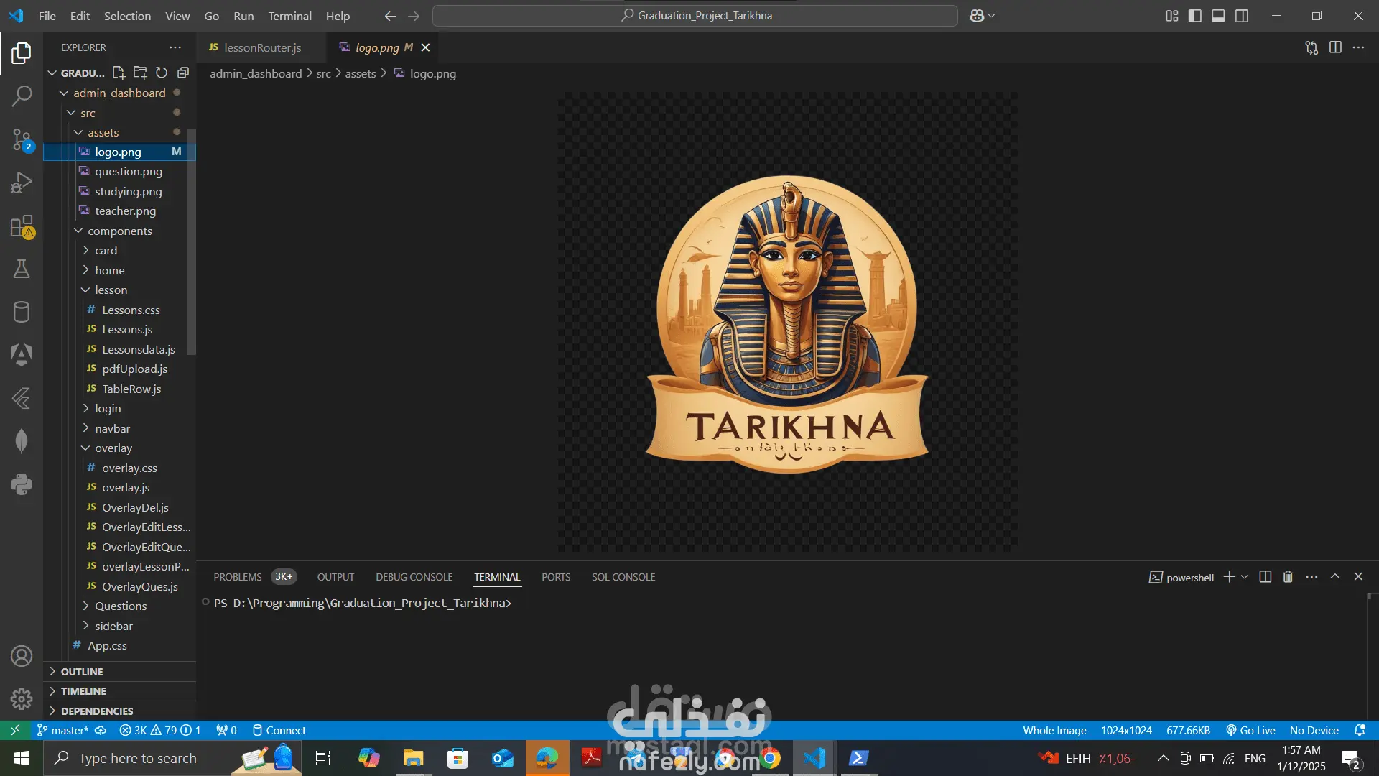Image resolution: width=1379 pixels, height=776 pixels.
Task: Open the Search view in activity bar
Action: click(x=22, y=96)
